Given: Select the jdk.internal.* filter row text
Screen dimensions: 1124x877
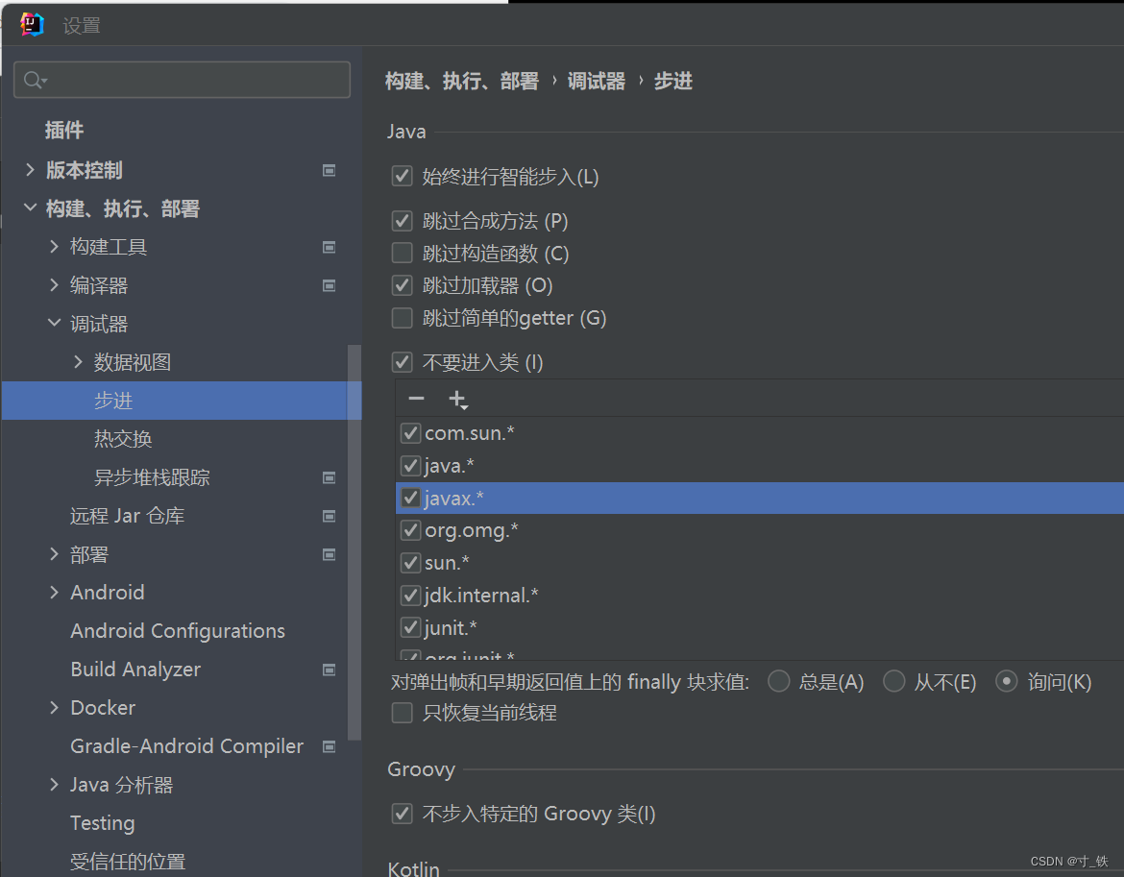Looking at the screenshot, I should click(x=481, y=596).
